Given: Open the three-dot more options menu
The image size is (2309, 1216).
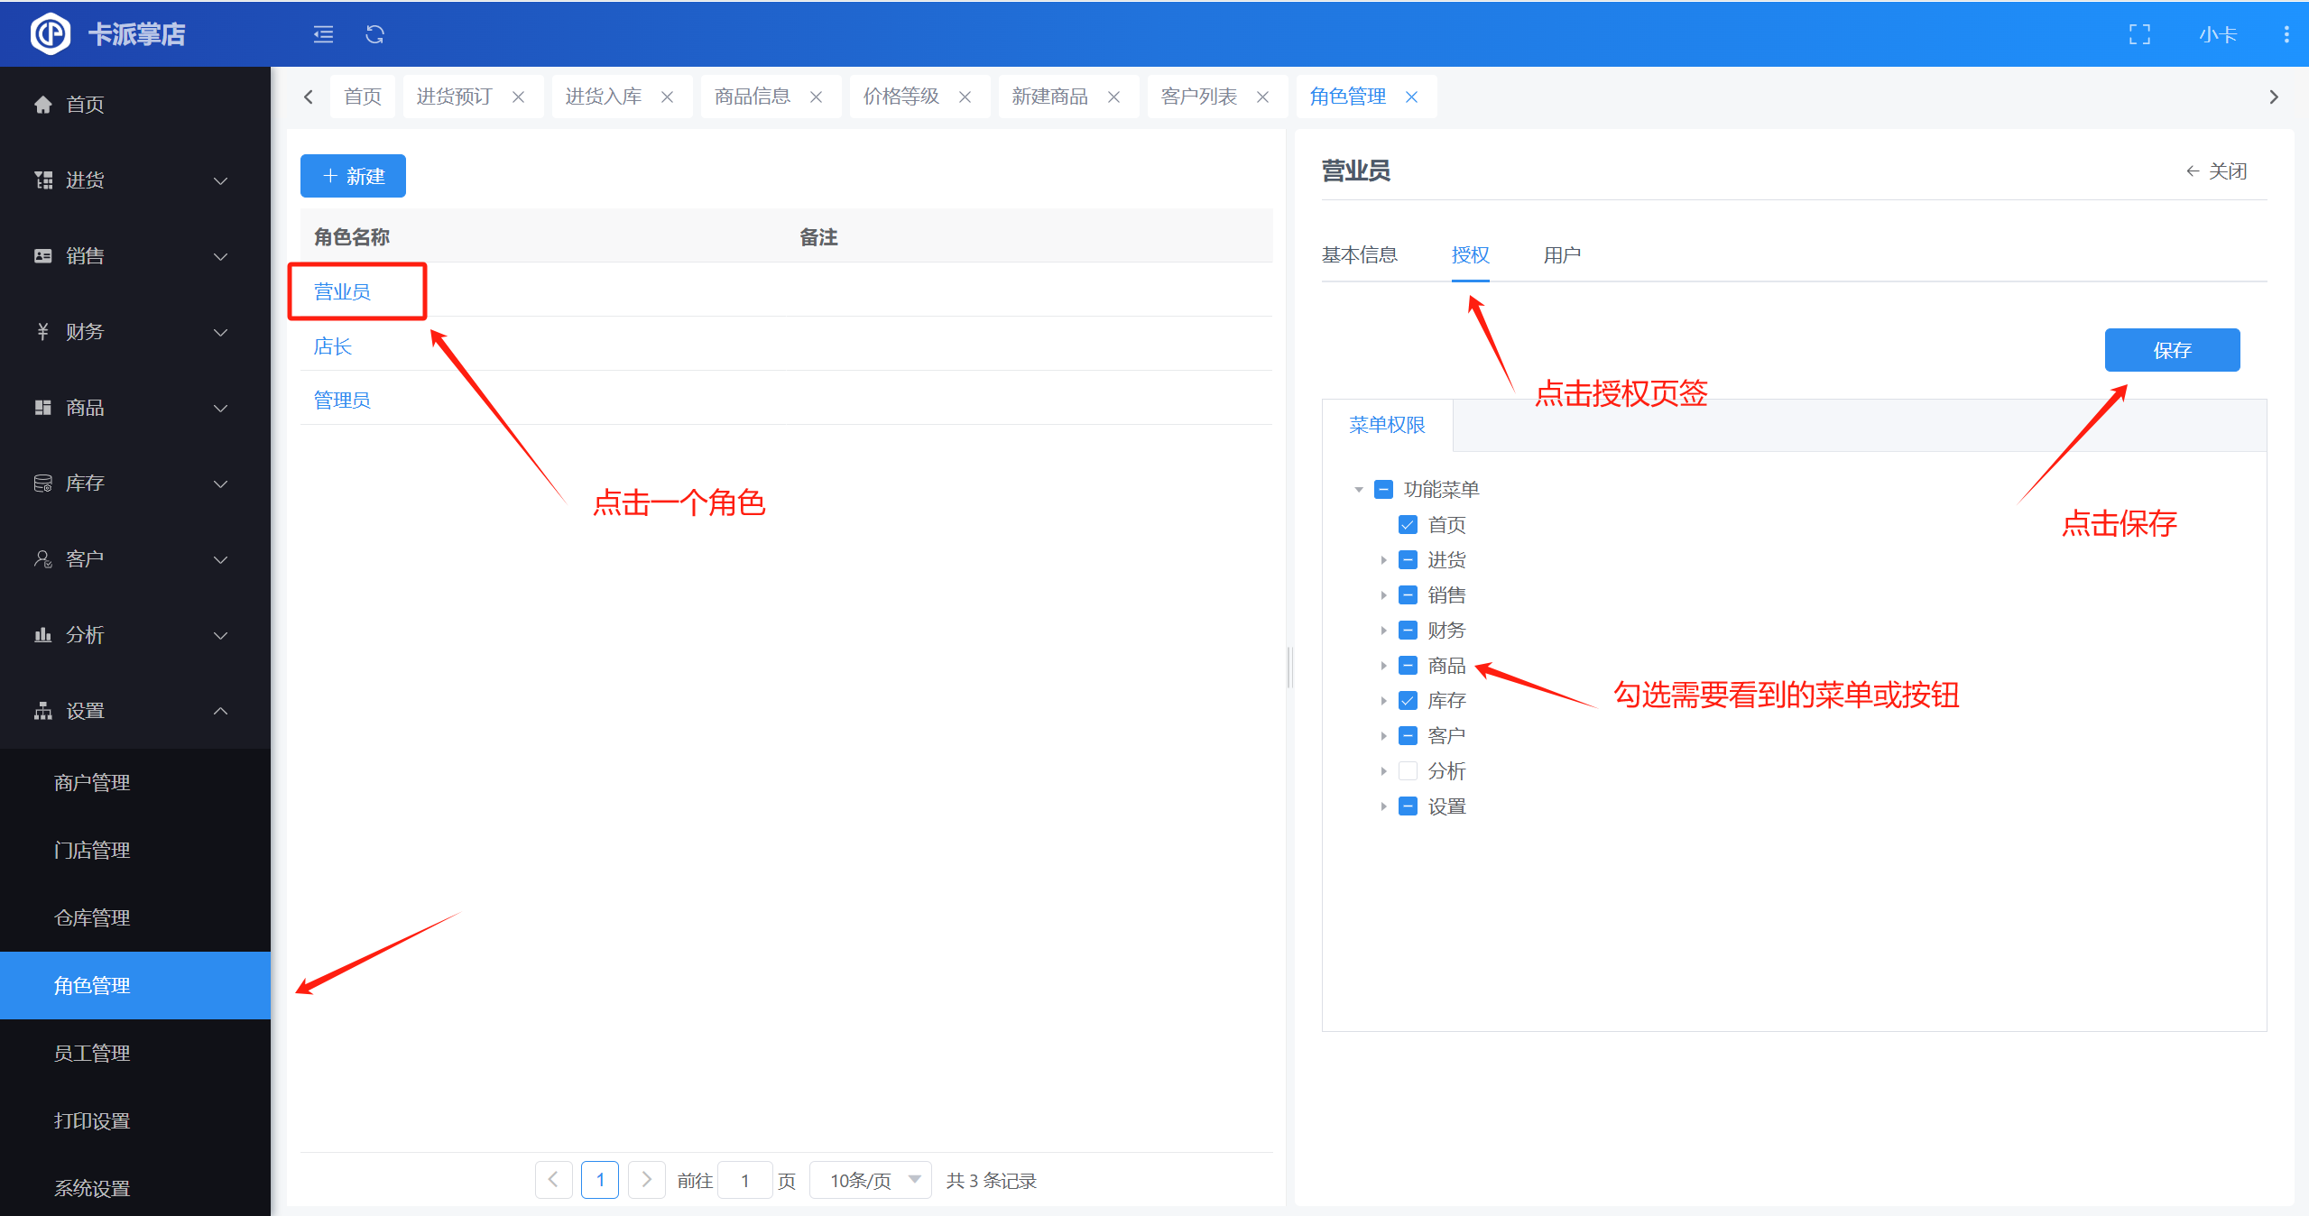Looking at the screenshot, I should [2286, 34].
